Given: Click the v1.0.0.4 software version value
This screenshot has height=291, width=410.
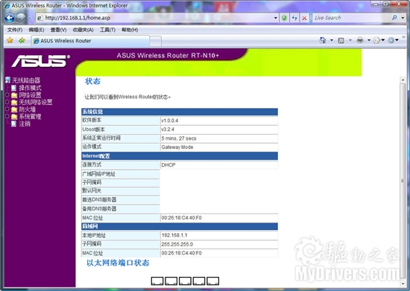Looking at the screenshot, I should click(x=170, y=121).
